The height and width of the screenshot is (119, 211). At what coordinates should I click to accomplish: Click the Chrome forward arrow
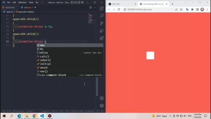pos(114,10)
